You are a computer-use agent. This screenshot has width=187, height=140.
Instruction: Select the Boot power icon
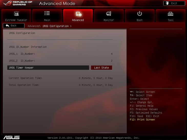(x=140, y=14)
